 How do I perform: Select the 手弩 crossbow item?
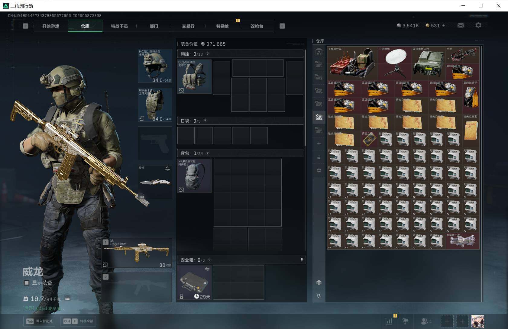click(x=462, y=55)
